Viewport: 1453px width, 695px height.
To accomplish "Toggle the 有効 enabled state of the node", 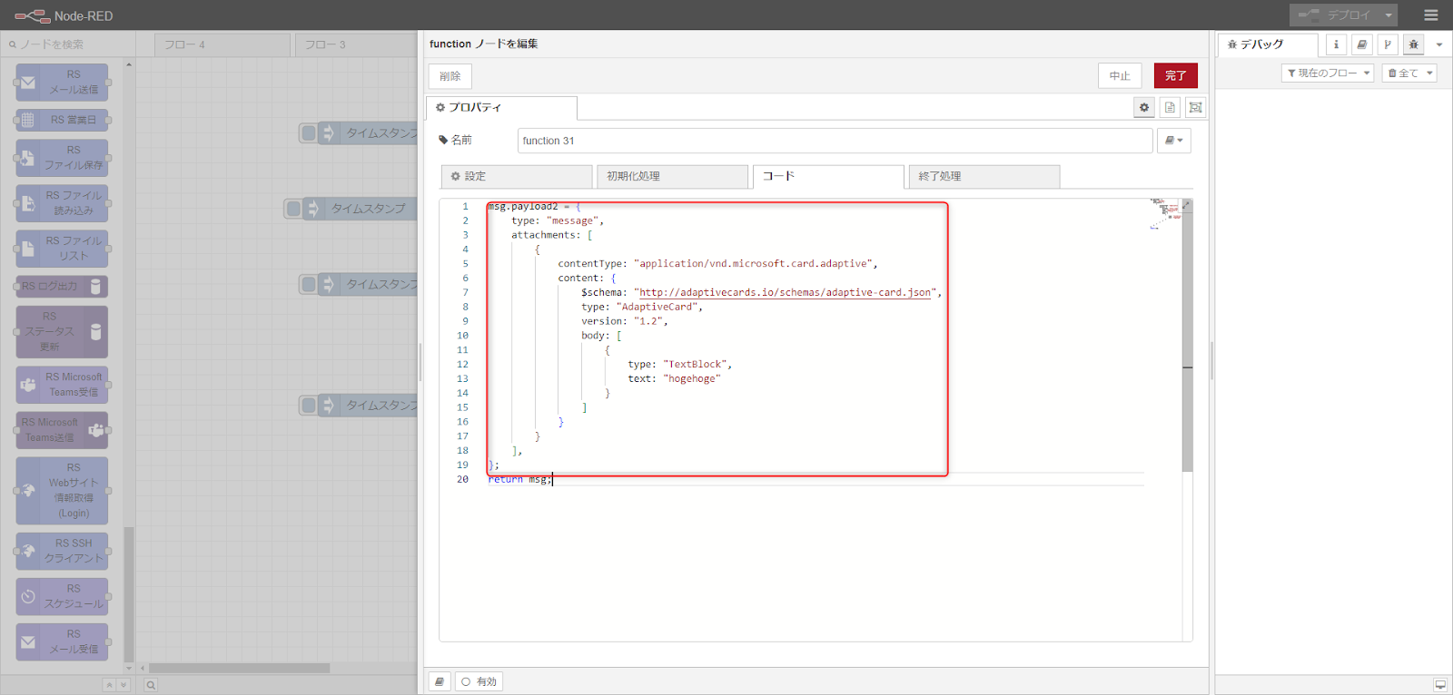I will tap(479, 681).
